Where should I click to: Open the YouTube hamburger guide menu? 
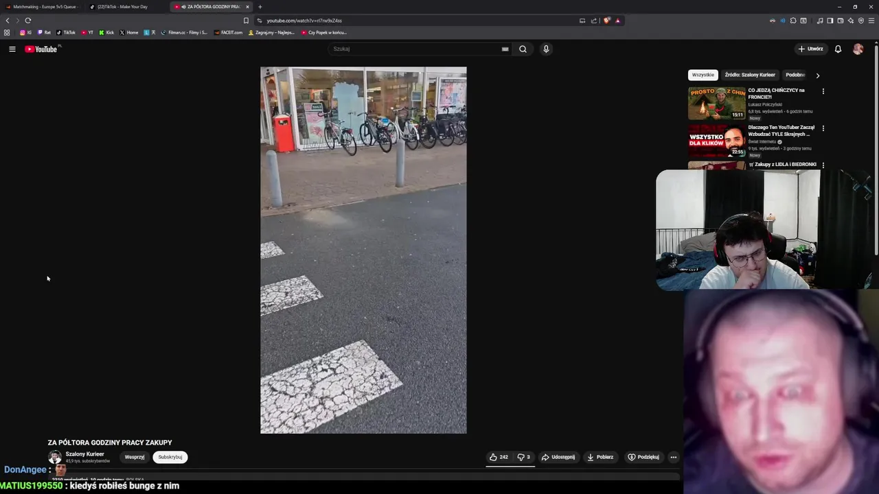[x=12, y=49]
